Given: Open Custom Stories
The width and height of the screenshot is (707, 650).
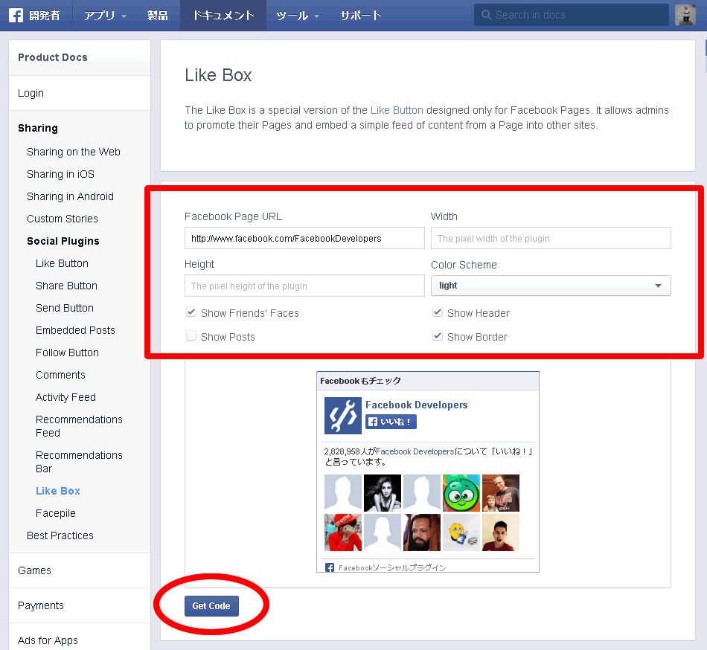Looking at the screenshot, I should (63, 219).
